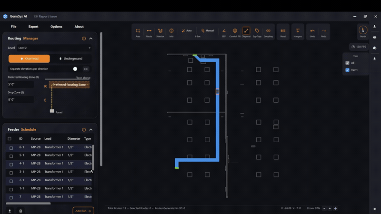Choose the Selector tool
The height and width of the screenshot is (214, 381).
click(160, 32)
